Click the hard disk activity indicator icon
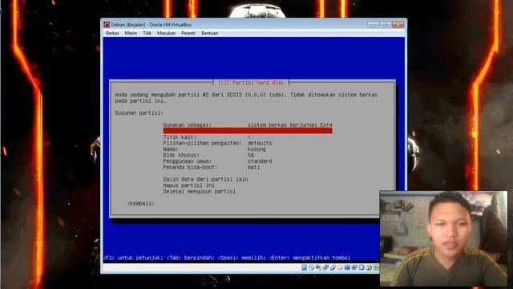Viewport: 513px width, 289px height. (x=305, y=267)
